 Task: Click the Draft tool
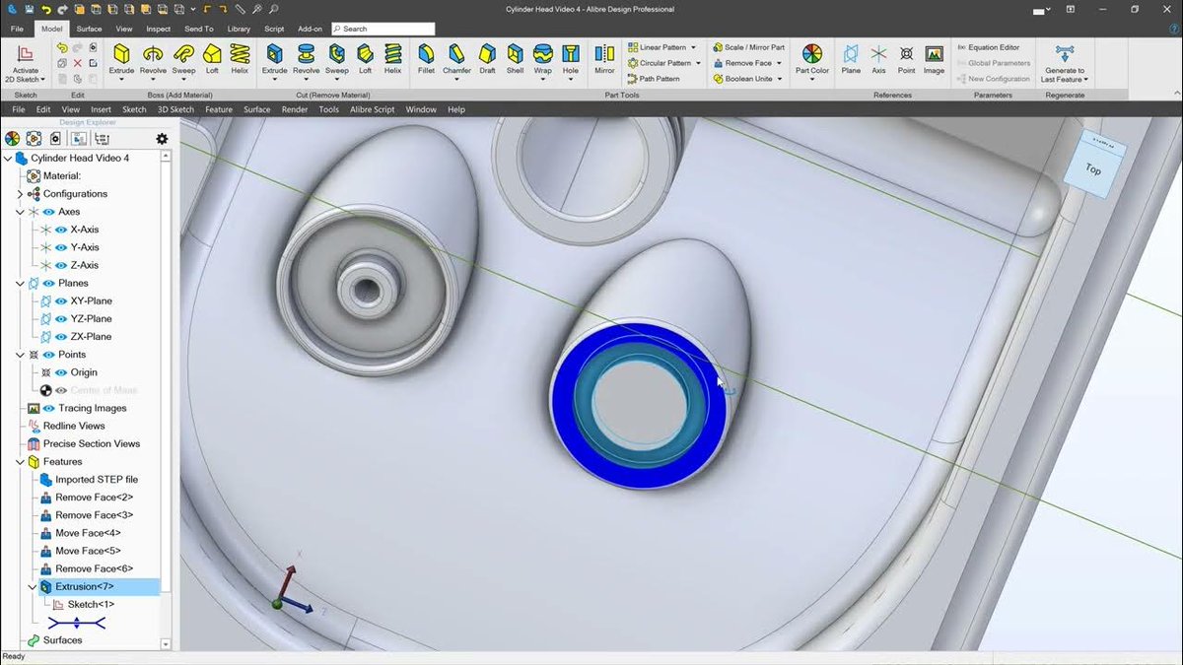pos(487,59)
